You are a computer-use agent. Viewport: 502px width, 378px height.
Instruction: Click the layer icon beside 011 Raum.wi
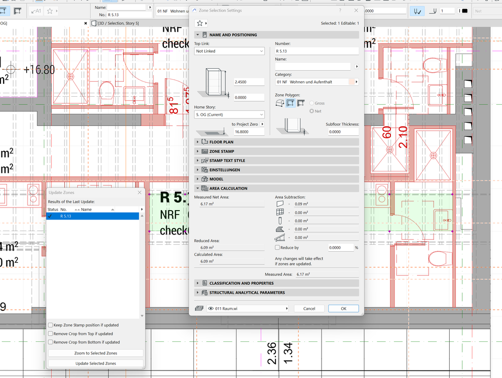click(199, 309)
